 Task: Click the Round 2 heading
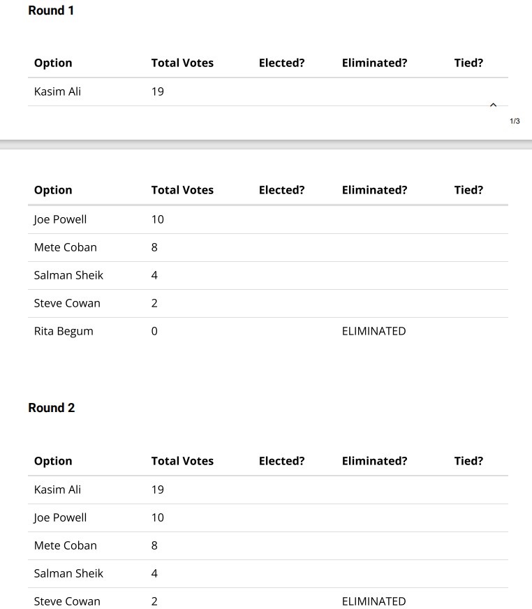(51, 408)
